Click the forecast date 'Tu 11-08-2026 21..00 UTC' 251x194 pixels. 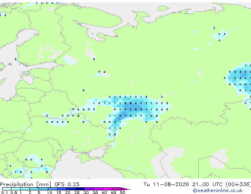pos(184,184)
